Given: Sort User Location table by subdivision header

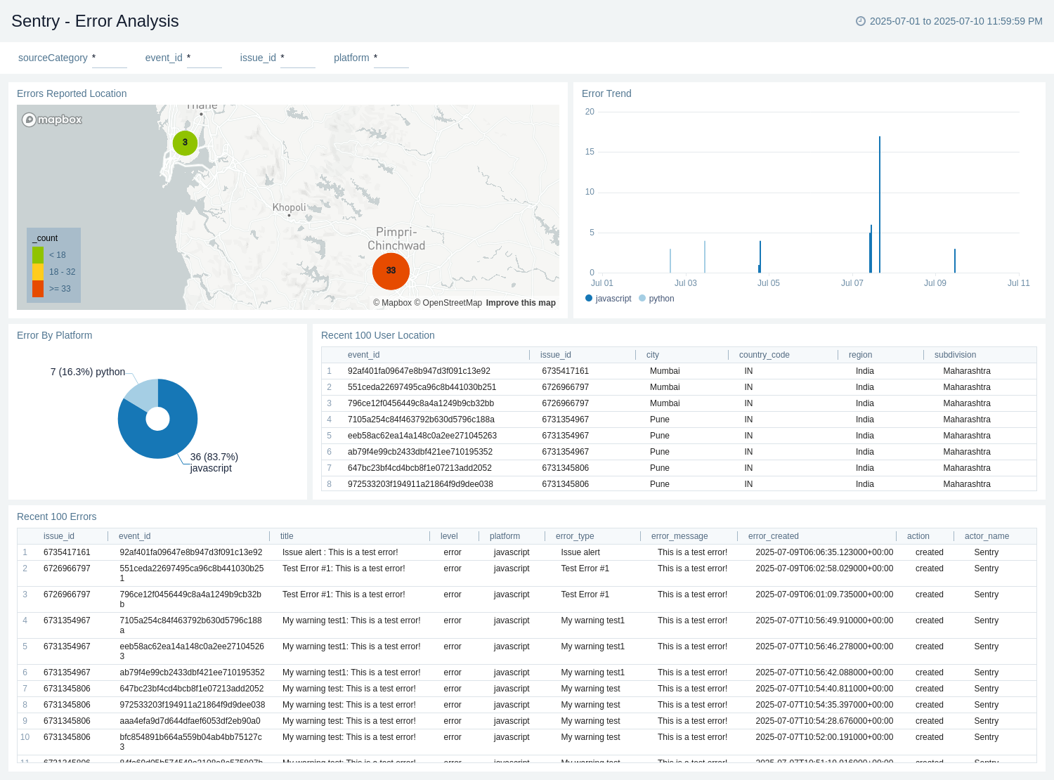Looking at the screenshot, I should pyautogui.click(x=955, y=355).
